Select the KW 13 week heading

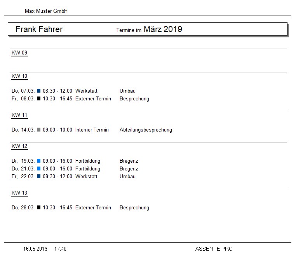pyautogui.click(x=19, y=193)
